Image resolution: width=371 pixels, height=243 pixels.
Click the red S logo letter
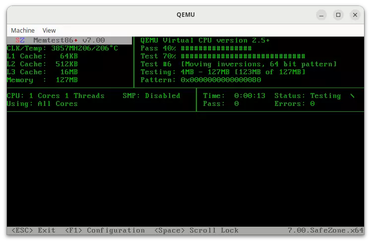pyautogui.click(x=17, y=40)
